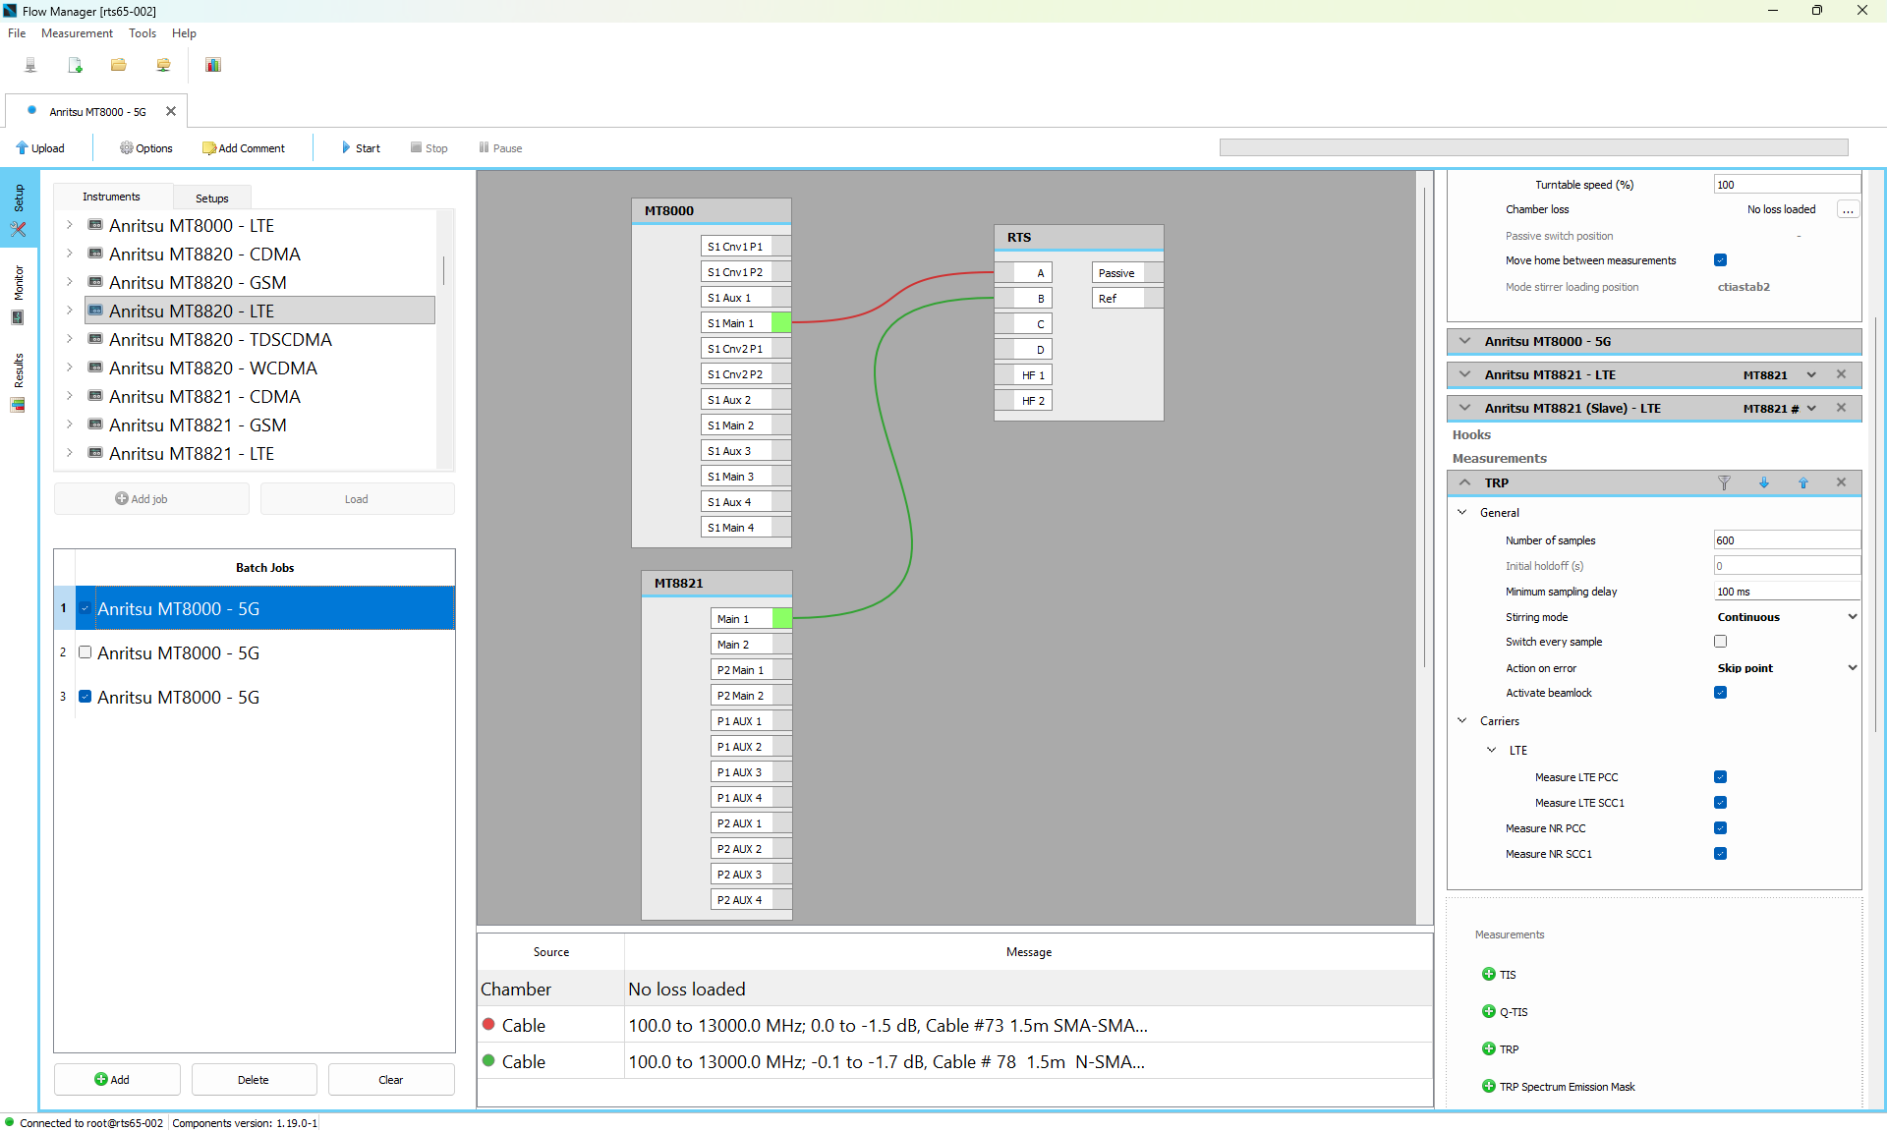Click the Start button
Screen dimensions: 1887x1132
[x=360, y=147]
